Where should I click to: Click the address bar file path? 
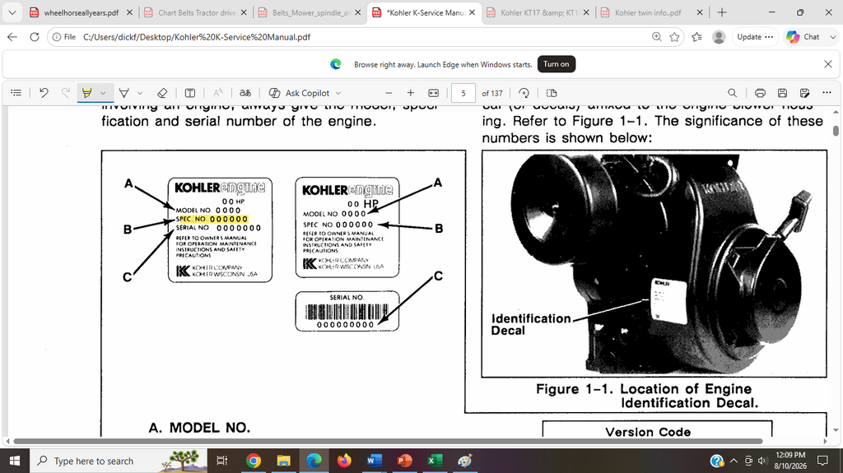pyautogui.click(x=197, y=37)
